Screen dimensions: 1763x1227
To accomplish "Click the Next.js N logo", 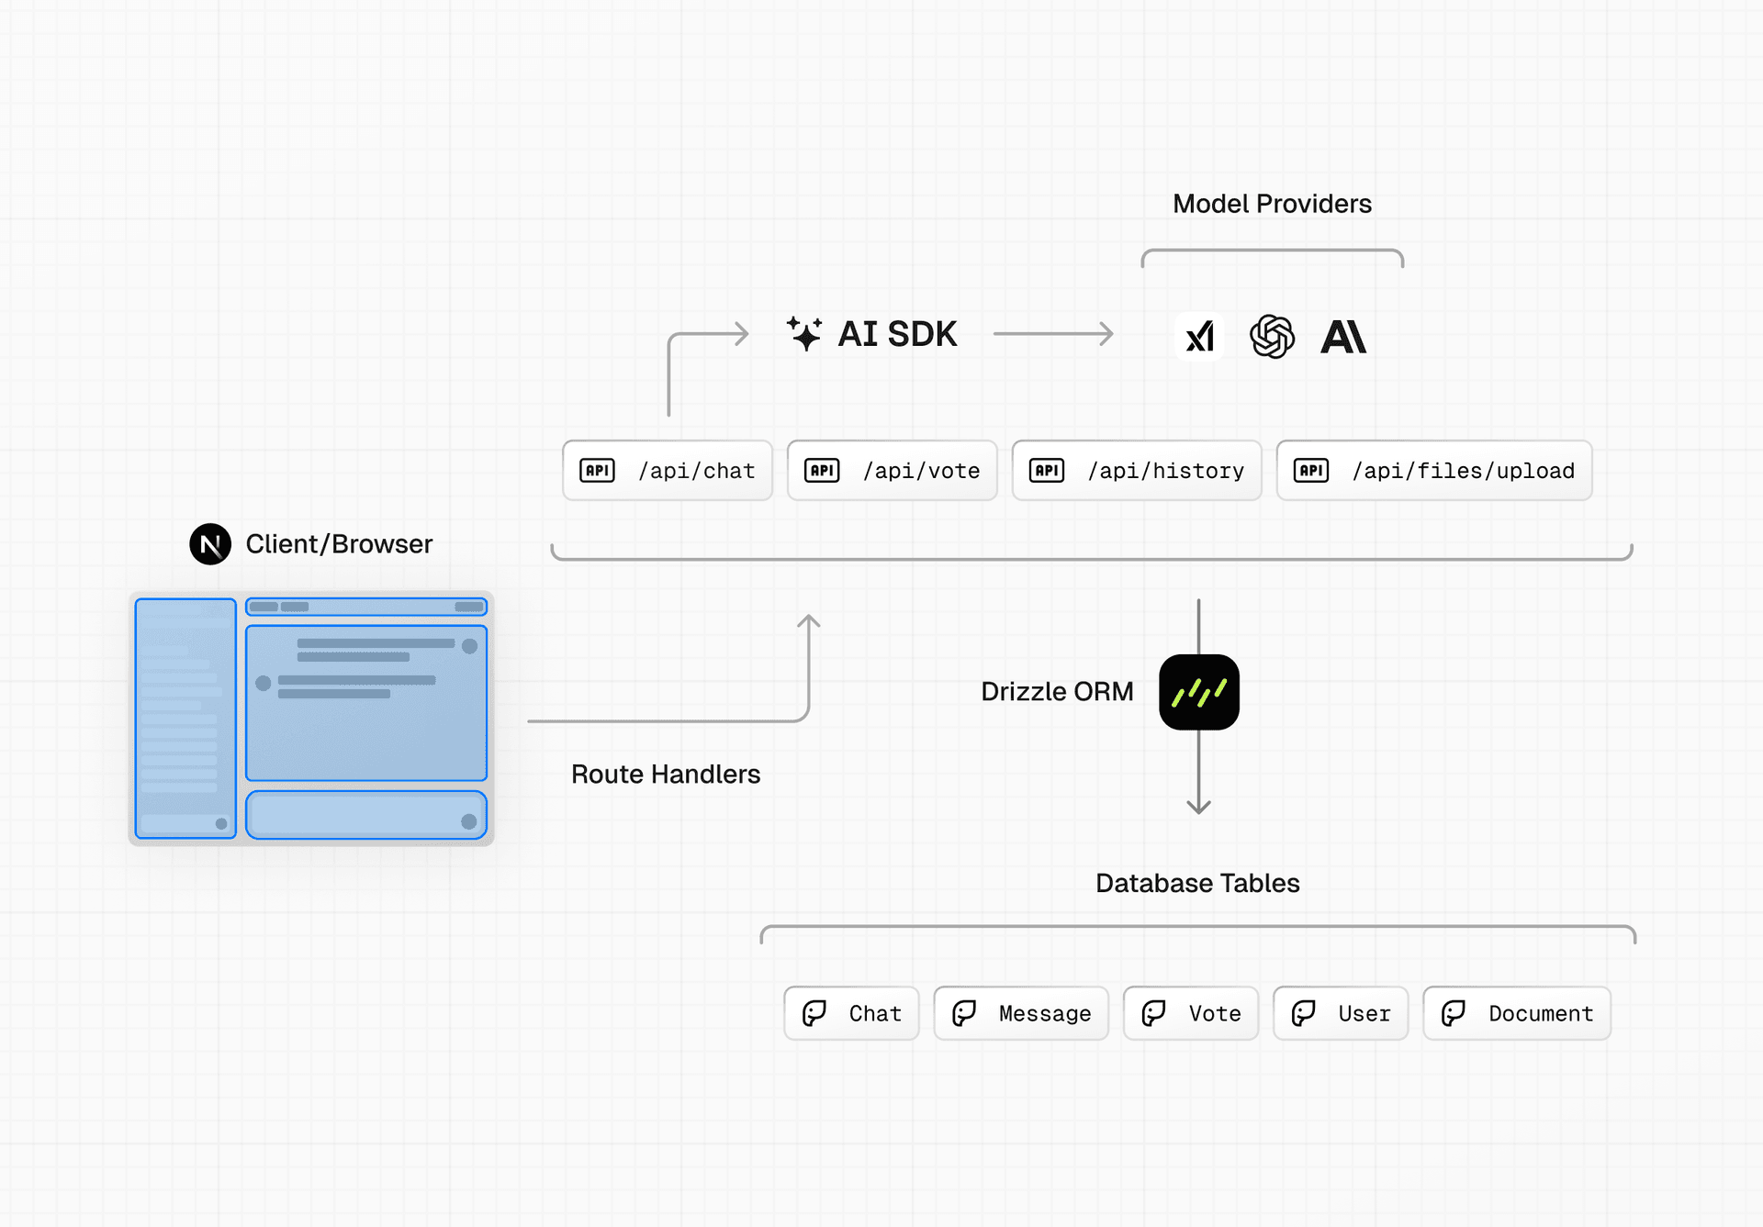I will (x=210, y=544).
